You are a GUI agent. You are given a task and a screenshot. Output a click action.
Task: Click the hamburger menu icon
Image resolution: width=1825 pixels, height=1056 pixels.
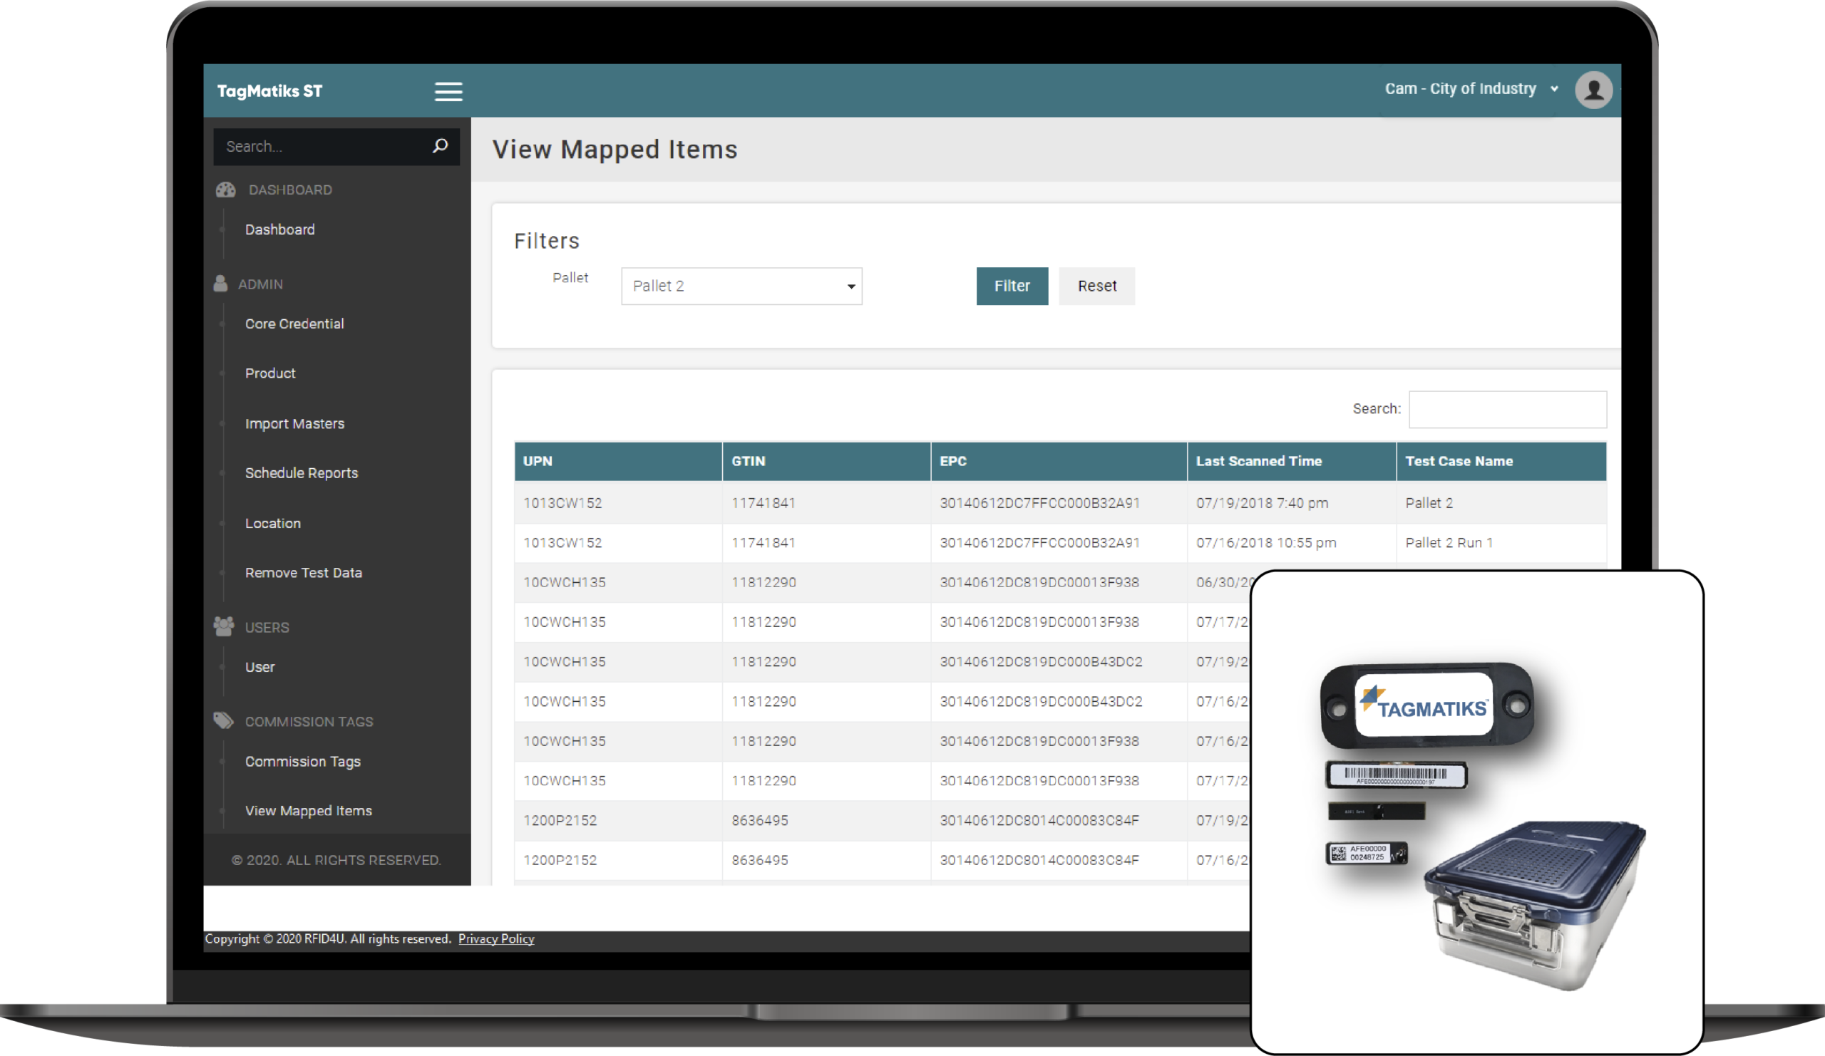click(448, 91)
